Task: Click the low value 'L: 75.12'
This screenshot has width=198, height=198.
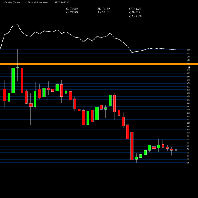Action: tap(103, 13)
